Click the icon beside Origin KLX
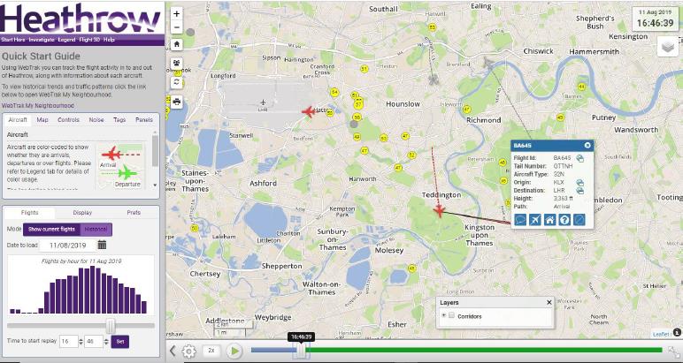This screenshot has height=363, width=683. click(x=579, y=183)
